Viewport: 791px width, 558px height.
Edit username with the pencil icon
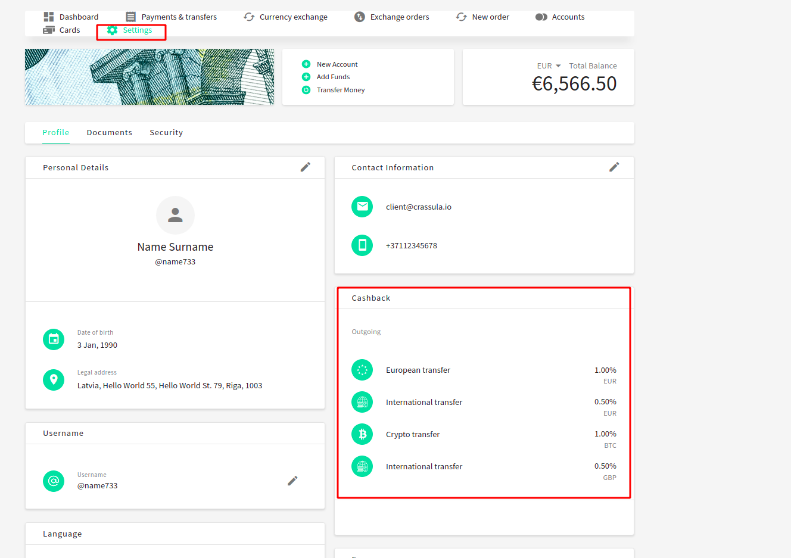click(x=292, y=481)
